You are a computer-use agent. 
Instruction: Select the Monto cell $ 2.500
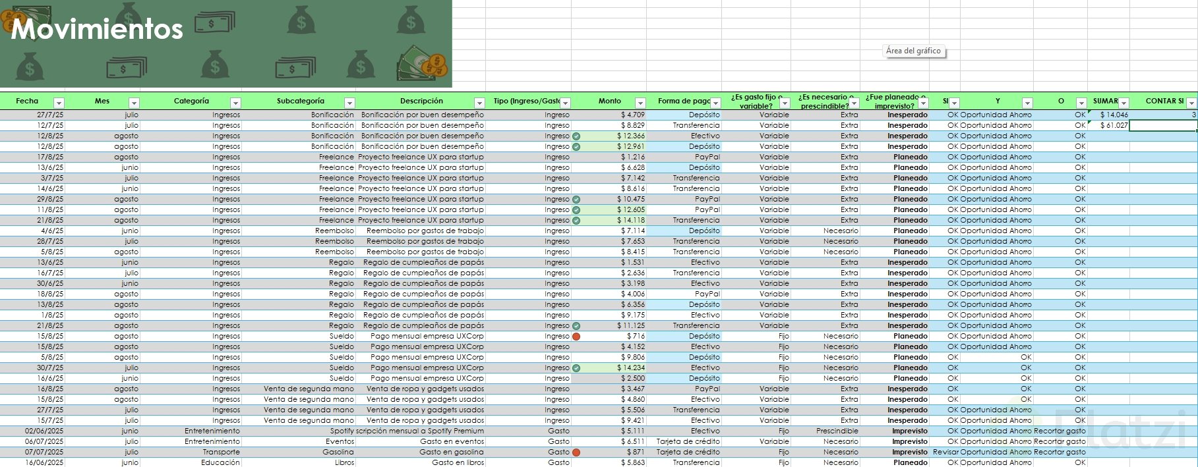pyautogui.click(x=609, y=378)
